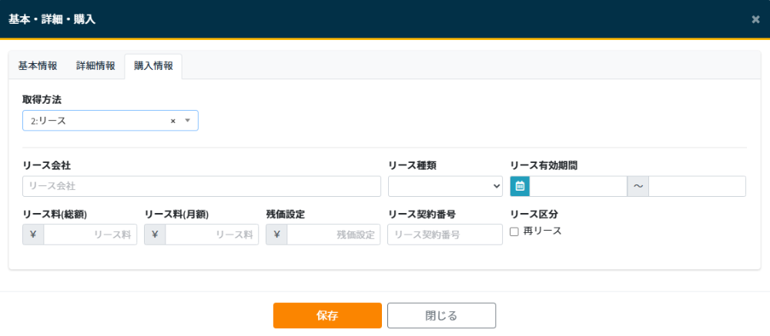Open the 取得方法 dropdown arrow
This screenshot has width=770, height=336.
[x=187, y=121]
